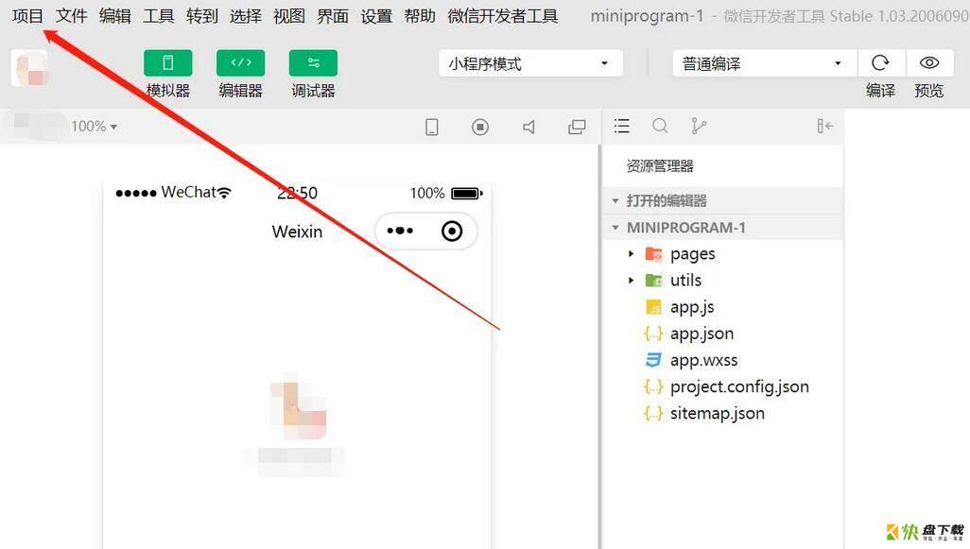This screenshot has height=549, width=970.
Task: Collapse the 打开的编辑器 section
Action: [722, 201]
